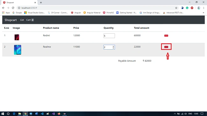Open Firefox from the taskbar
207x116 pixels.
tap(59, 114)
